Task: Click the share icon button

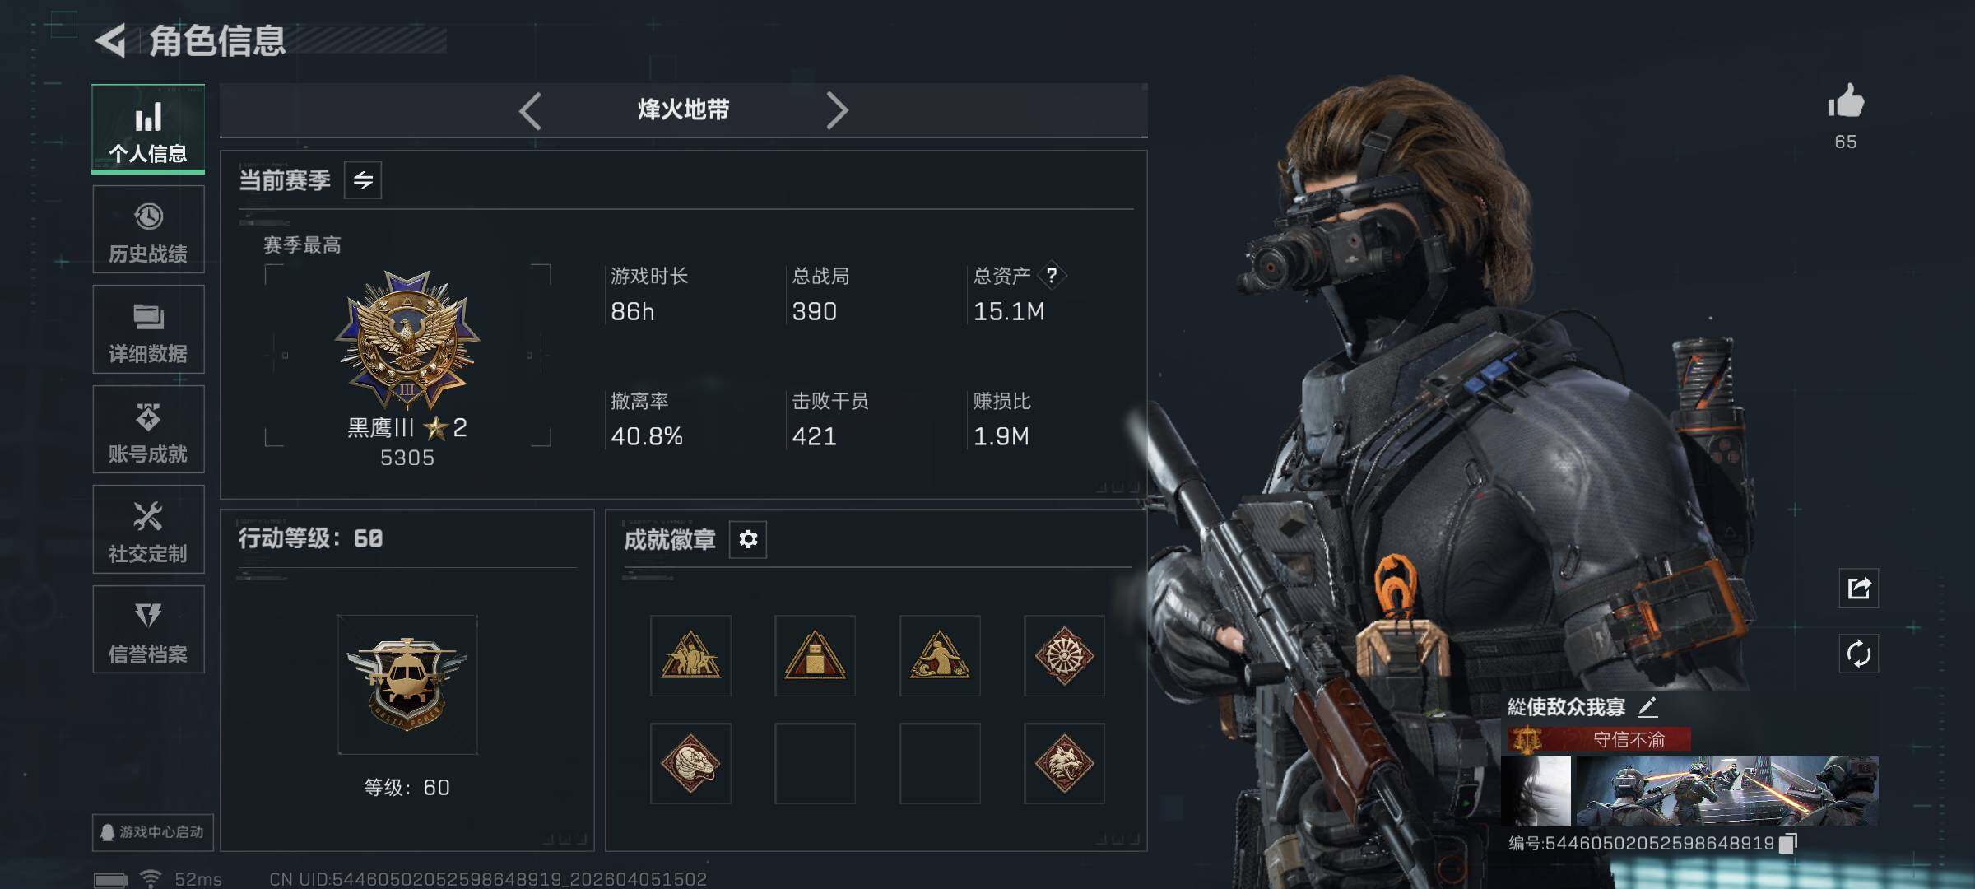Action: tap(1859, 588)
